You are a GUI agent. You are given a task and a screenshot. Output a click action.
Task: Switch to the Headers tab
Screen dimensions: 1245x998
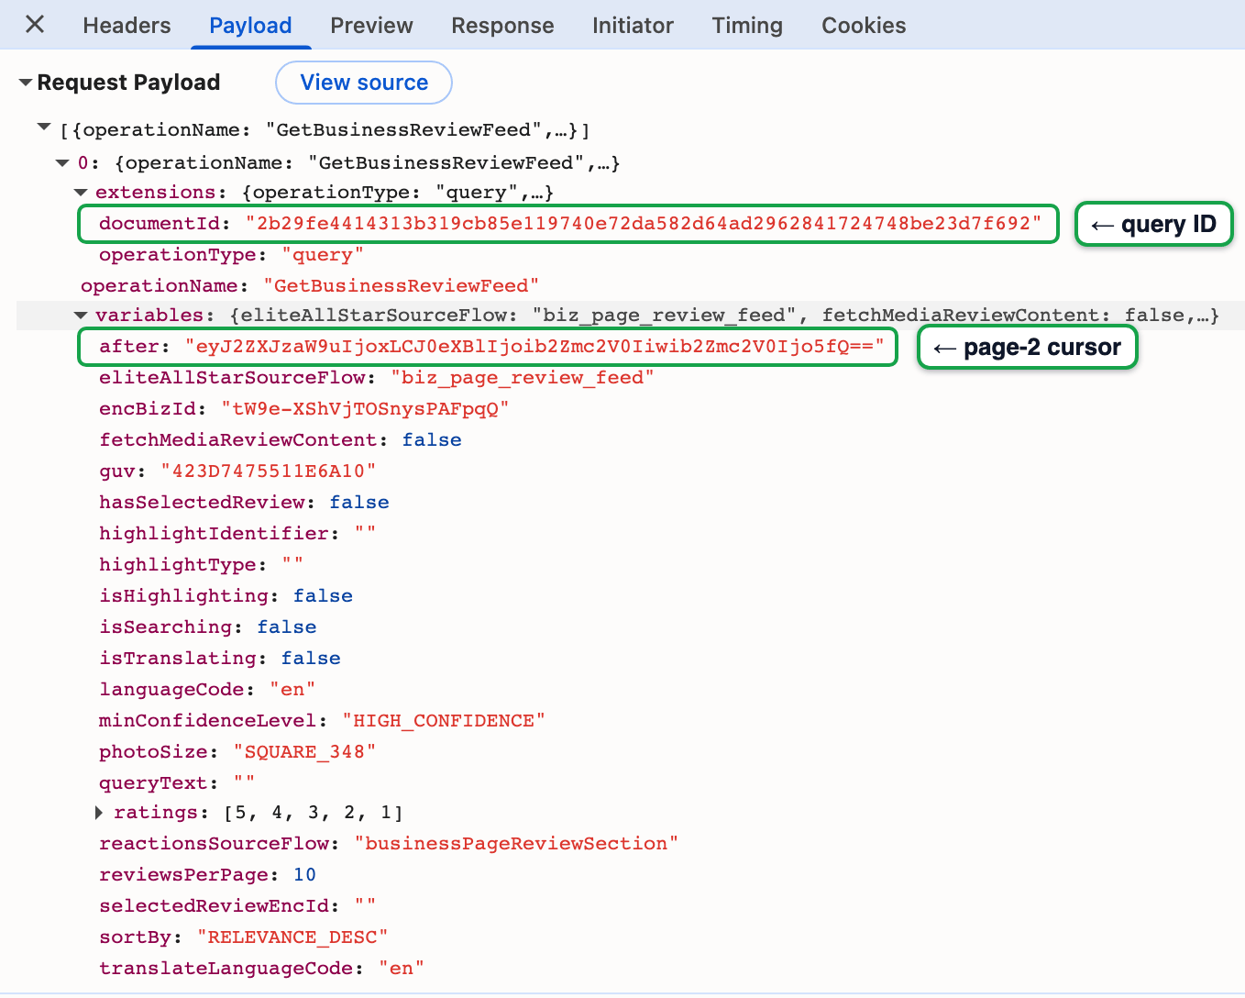[x=127, y=26]
